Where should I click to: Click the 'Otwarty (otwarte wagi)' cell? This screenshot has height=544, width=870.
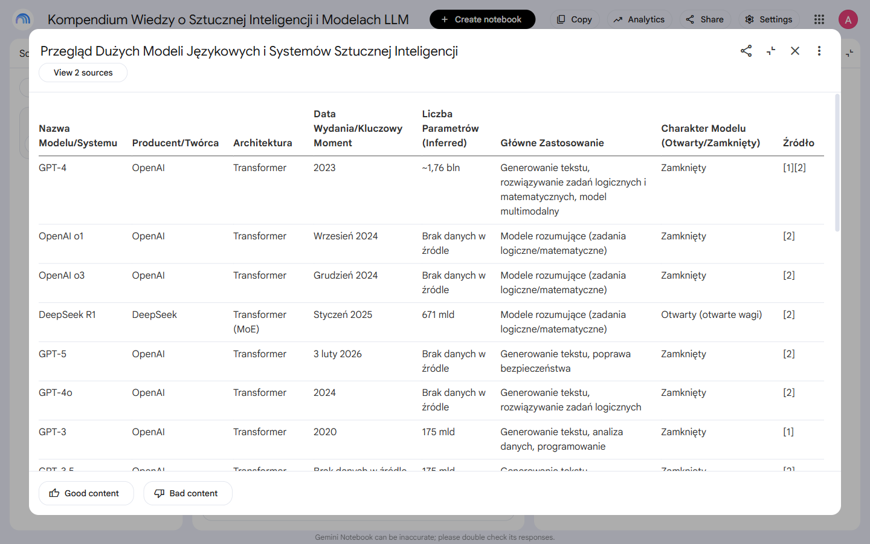[712, 314]
